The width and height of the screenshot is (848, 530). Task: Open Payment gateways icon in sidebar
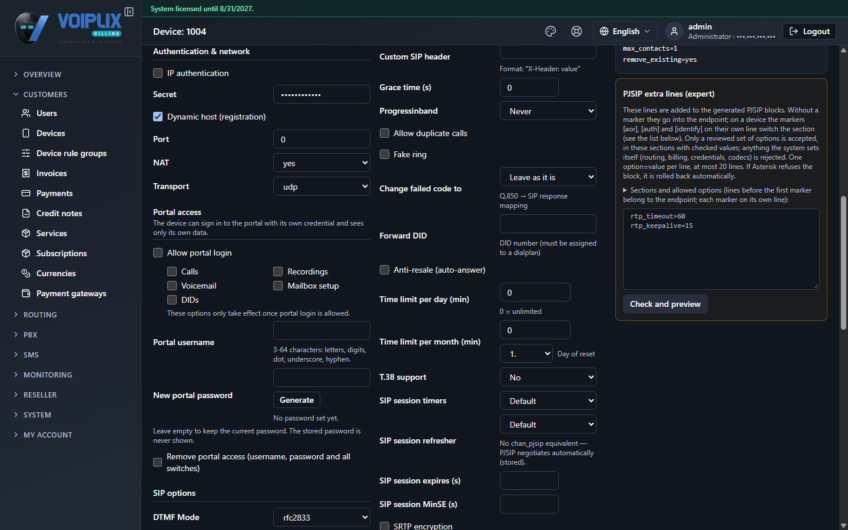[26, 293]
